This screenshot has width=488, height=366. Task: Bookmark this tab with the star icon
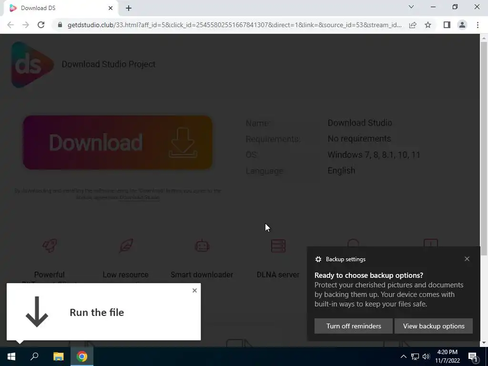click(428, 25)
